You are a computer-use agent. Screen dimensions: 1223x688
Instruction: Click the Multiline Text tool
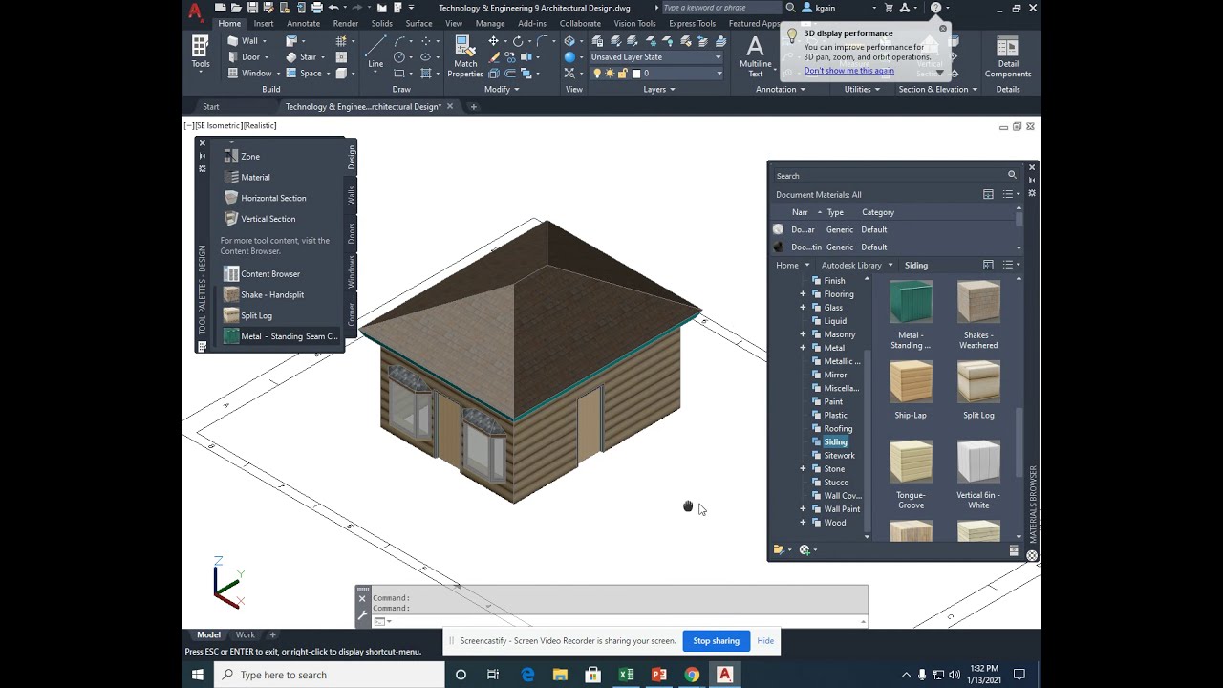(755, 56)
